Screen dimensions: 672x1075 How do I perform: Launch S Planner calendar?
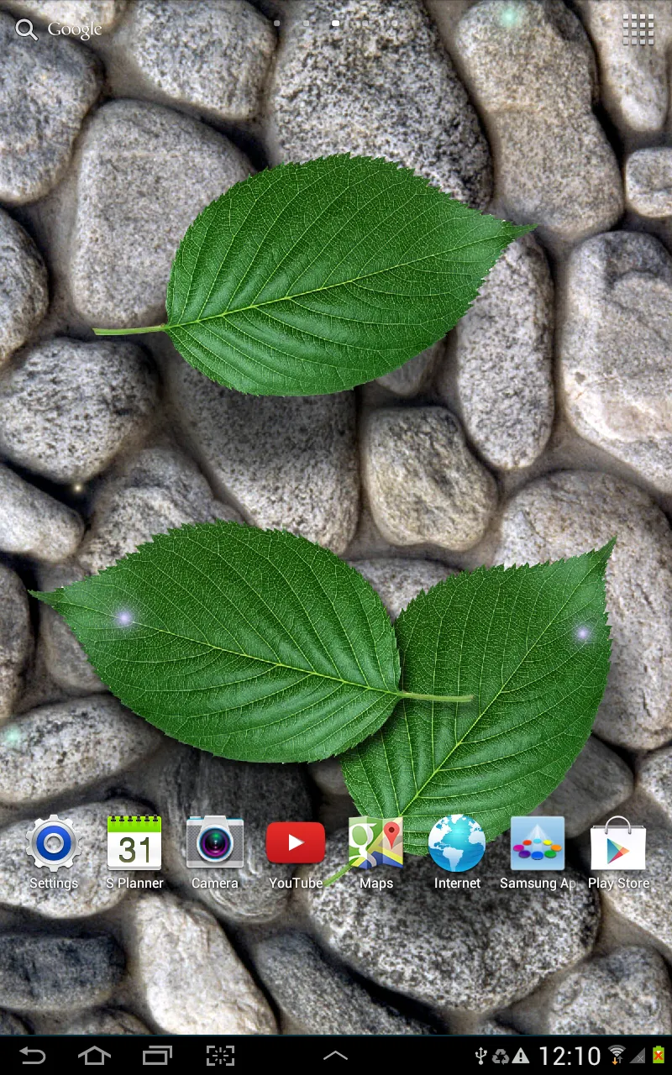134,852
